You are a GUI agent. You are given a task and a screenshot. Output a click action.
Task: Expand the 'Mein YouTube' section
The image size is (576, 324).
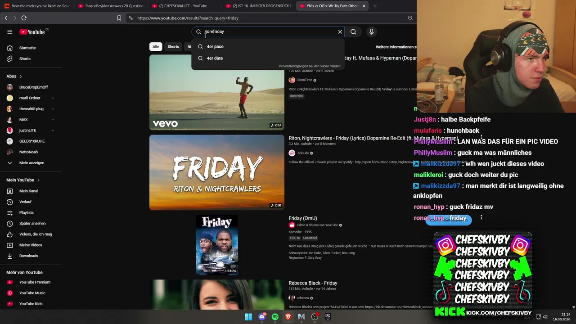[23, 180]
